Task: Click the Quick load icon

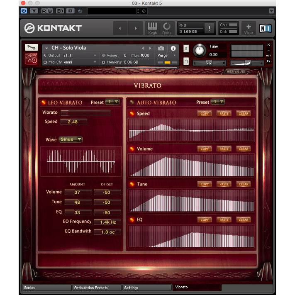Action: [x=167, y=28]
